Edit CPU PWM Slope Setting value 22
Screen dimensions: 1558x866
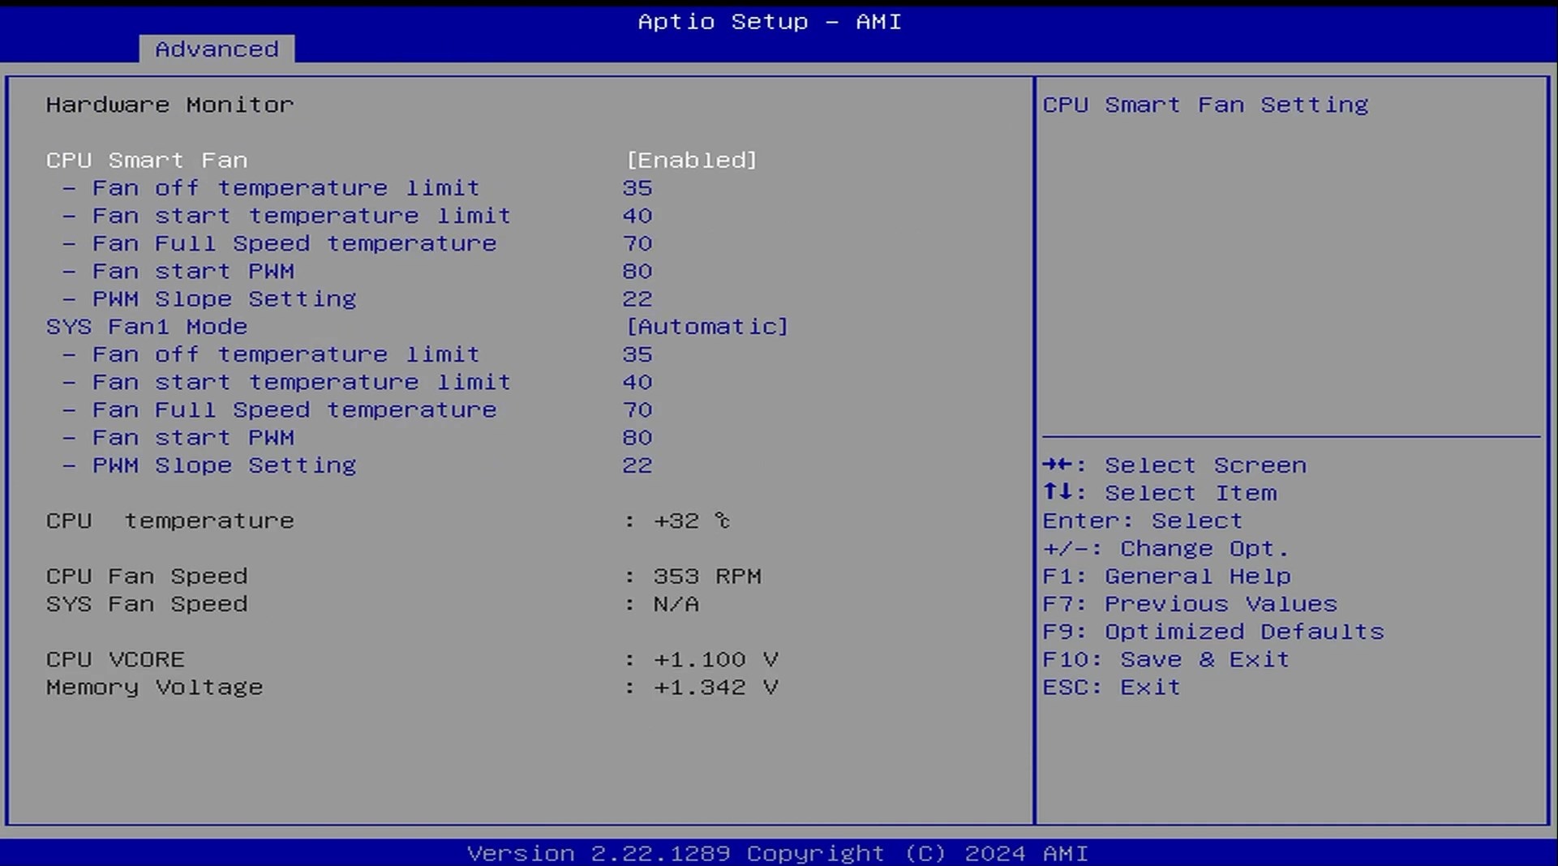coord(637,299)
